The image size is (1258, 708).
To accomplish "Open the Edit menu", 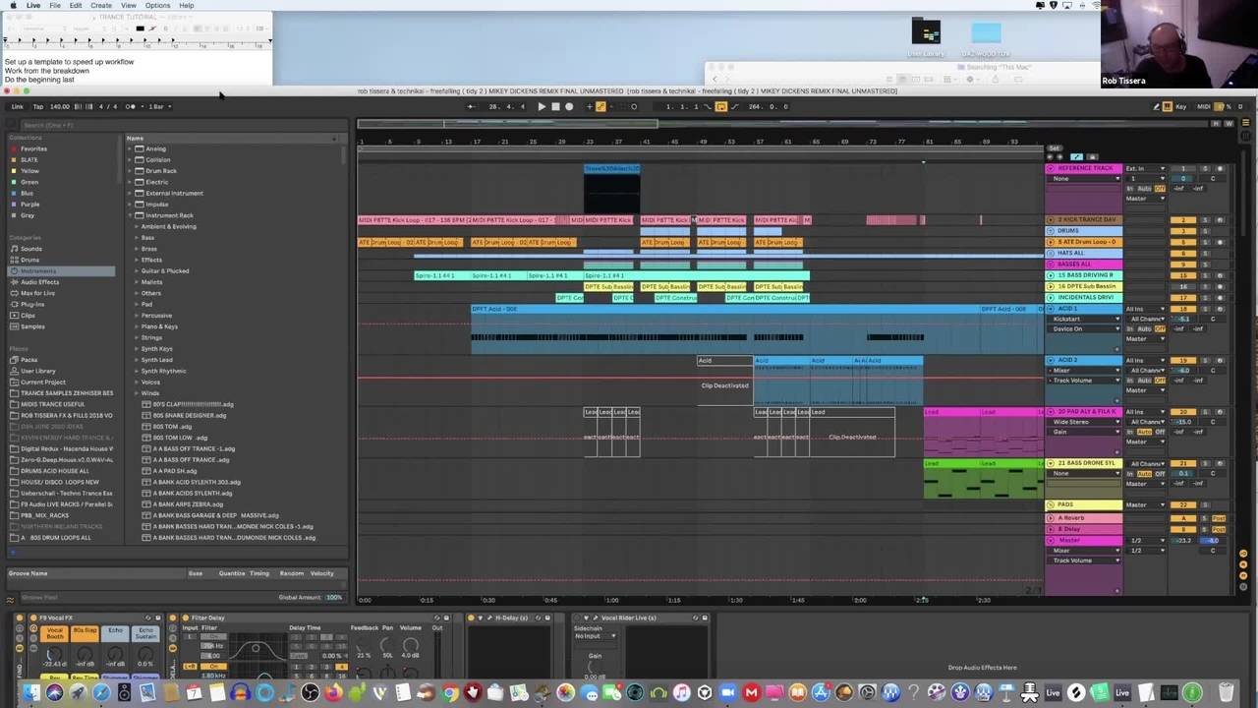I will [76, 5].
